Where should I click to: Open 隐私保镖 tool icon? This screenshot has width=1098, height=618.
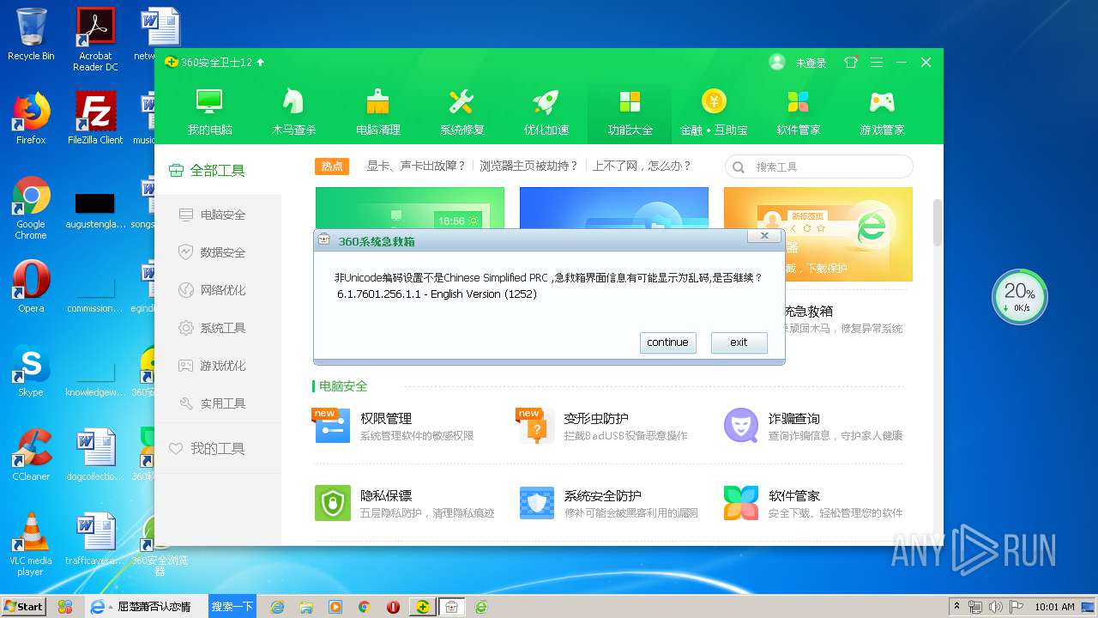332,503
